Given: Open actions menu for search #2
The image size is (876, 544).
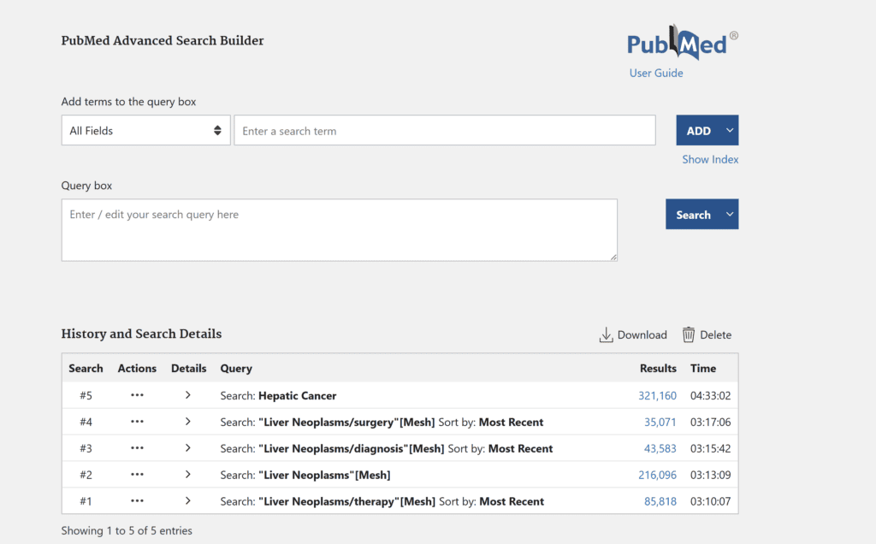Looking at the screenshot, I should [x=137, y=475].
